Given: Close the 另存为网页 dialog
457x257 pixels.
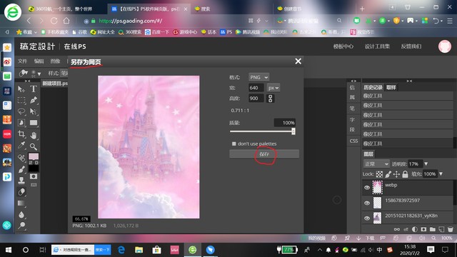Looking at the screenshot, I should tap(298, 61).
